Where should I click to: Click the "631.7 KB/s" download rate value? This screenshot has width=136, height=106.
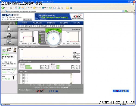click(x=33, y=44)
